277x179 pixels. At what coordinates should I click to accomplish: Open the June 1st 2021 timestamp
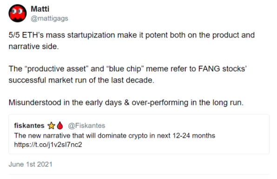click(30, 164)
